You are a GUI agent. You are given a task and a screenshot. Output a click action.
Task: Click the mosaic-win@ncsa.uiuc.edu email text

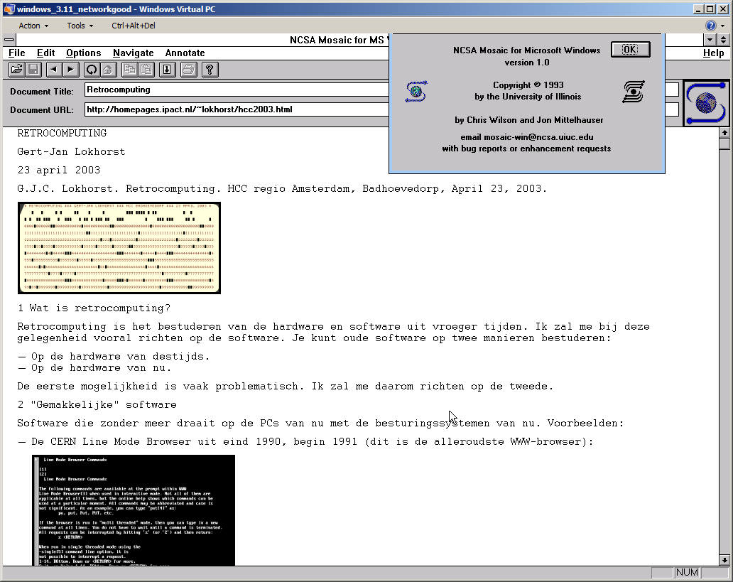tap(538, 137)
